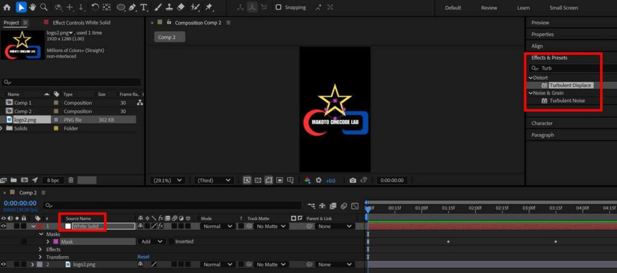Toggle the Snapping checkbox

click(278, 7)
